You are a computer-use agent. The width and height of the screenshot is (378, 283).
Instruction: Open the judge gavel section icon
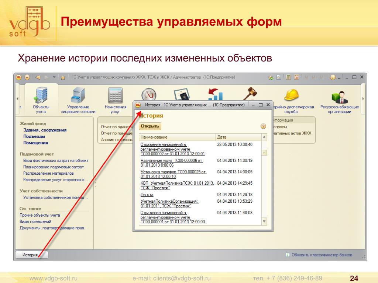coord(250,94)
